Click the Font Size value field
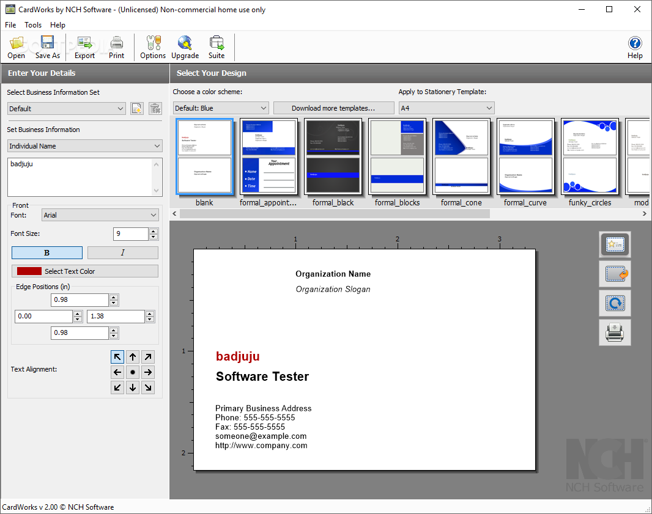Image resolution: width=652 pixels, height=514 pixels. (x=131, y=234)
